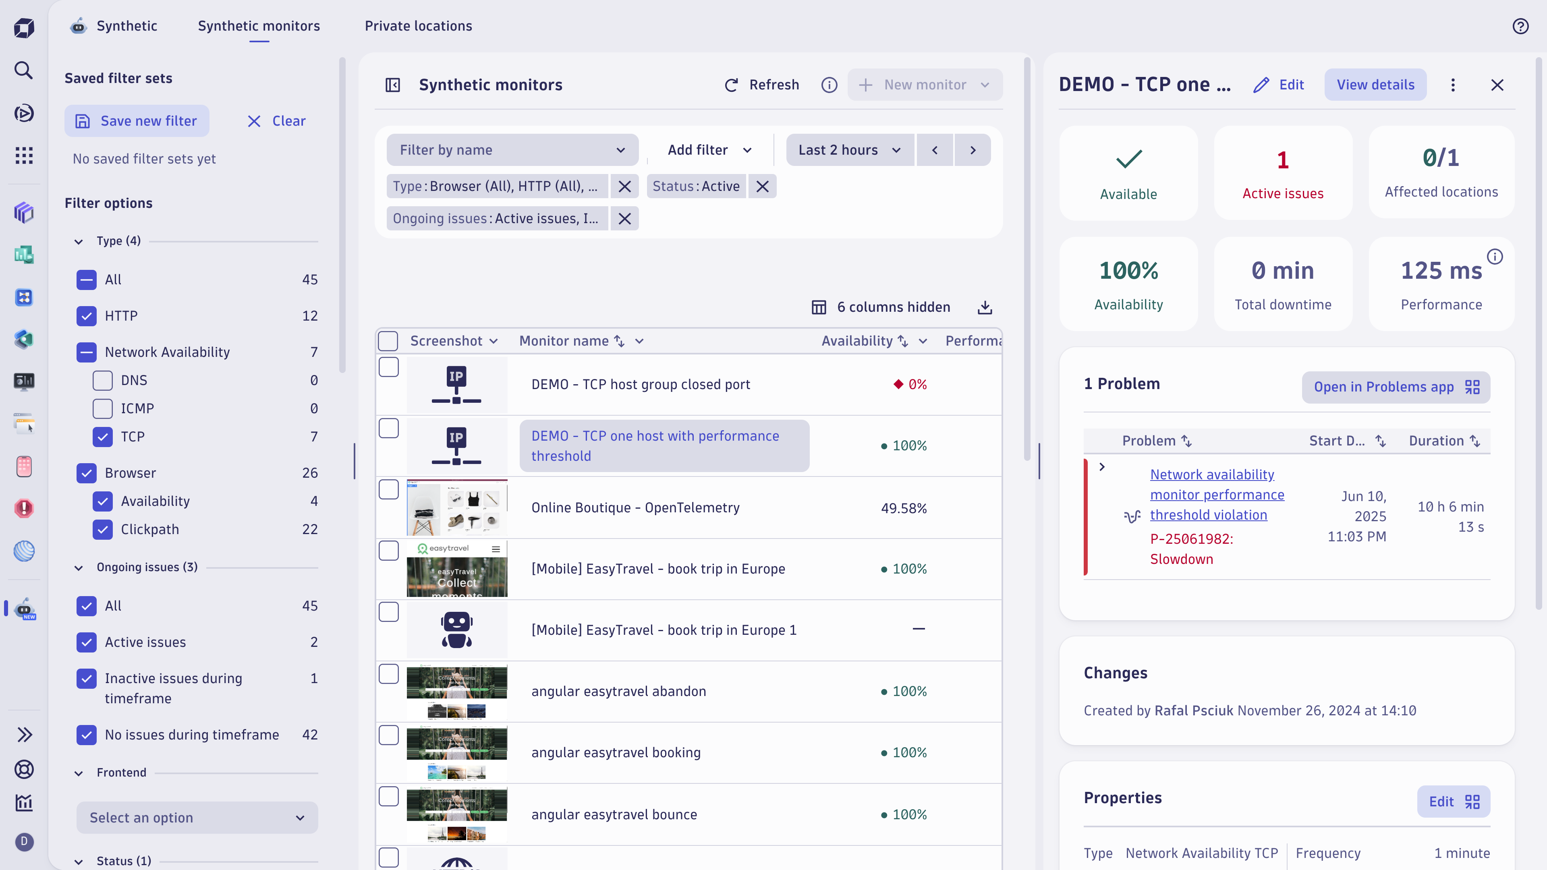
Task: Collapse the Ongoing issues (3) section
Action: 79,568
